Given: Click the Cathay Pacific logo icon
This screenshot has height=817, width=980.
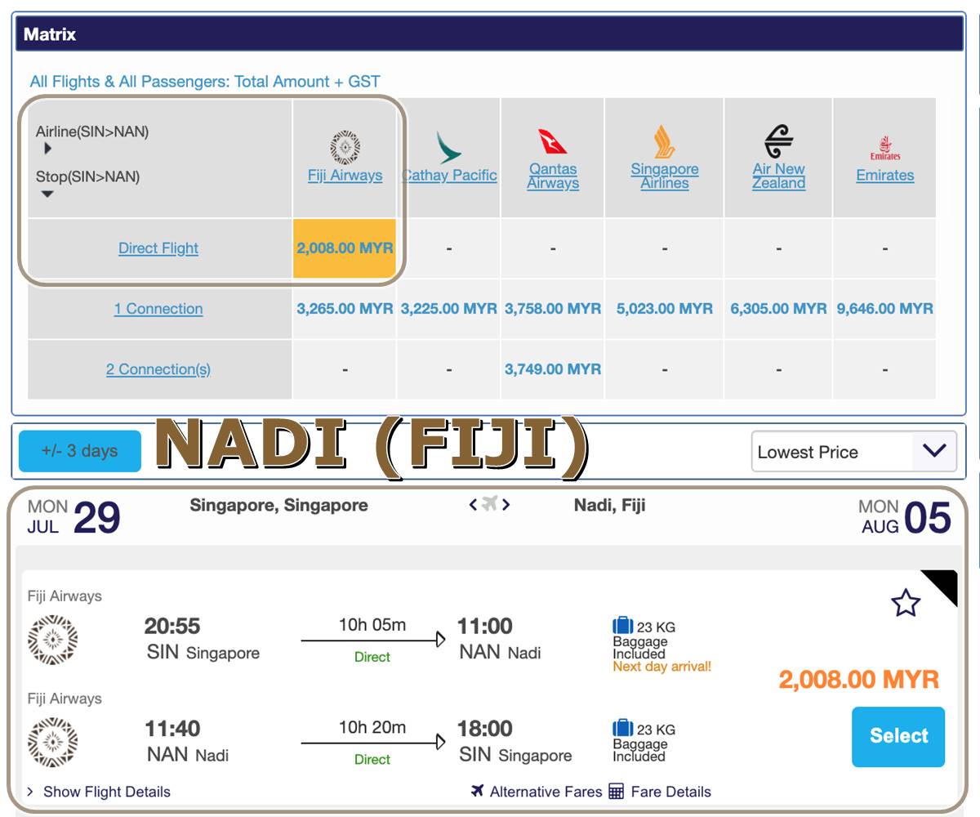Looking at the screenshot, I should point(448,148).
